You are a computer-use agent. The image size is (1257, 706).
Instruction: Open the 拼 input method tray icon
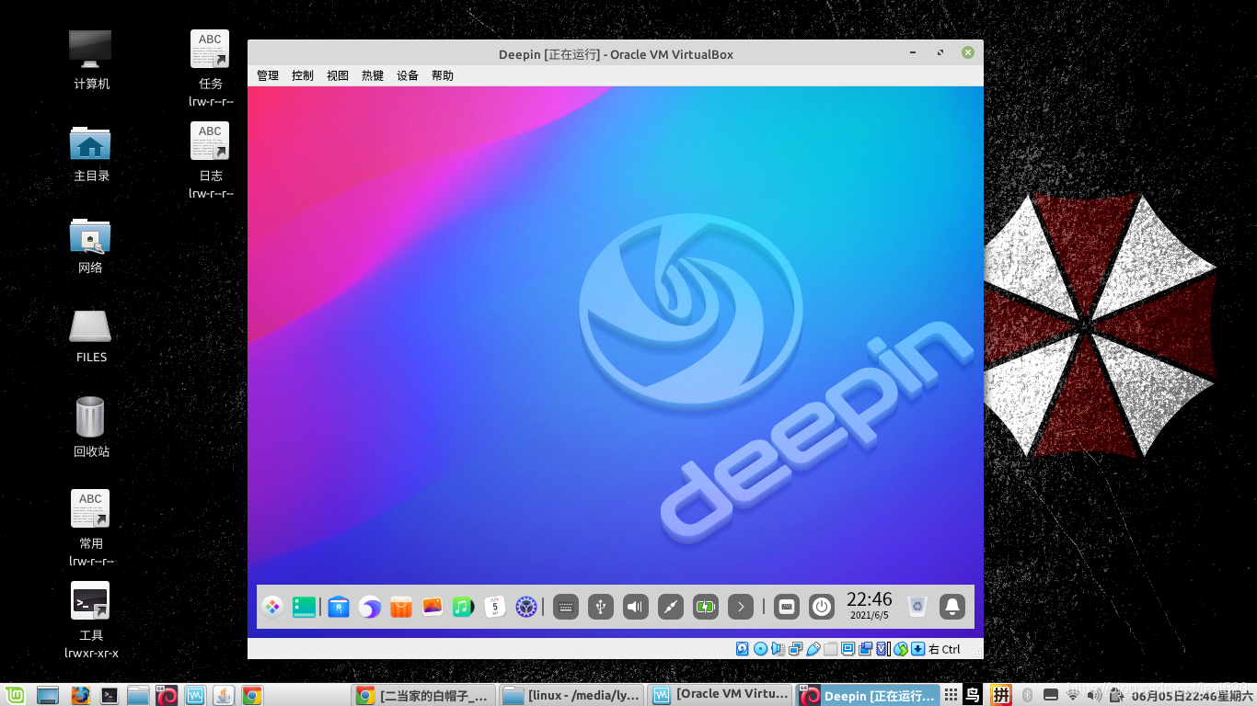[1001, 695]
